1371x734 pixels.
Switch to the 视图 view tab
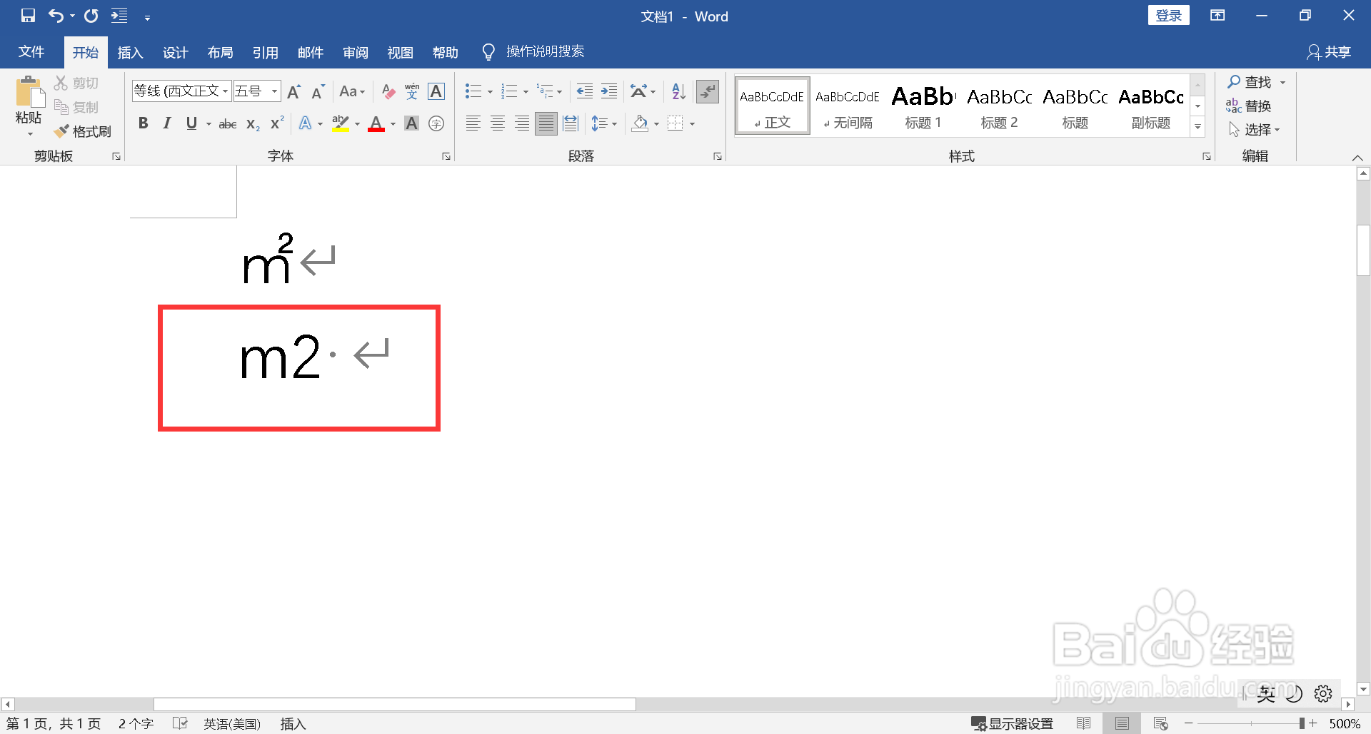(400, 52)
